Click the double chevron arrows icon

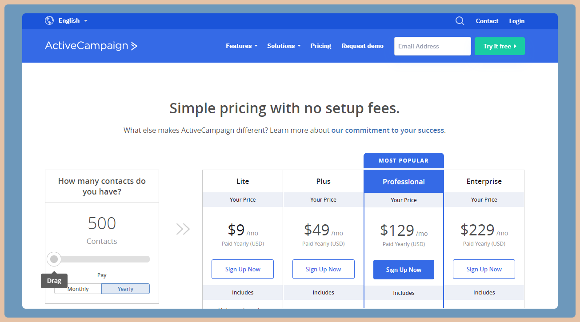[183, 229]
